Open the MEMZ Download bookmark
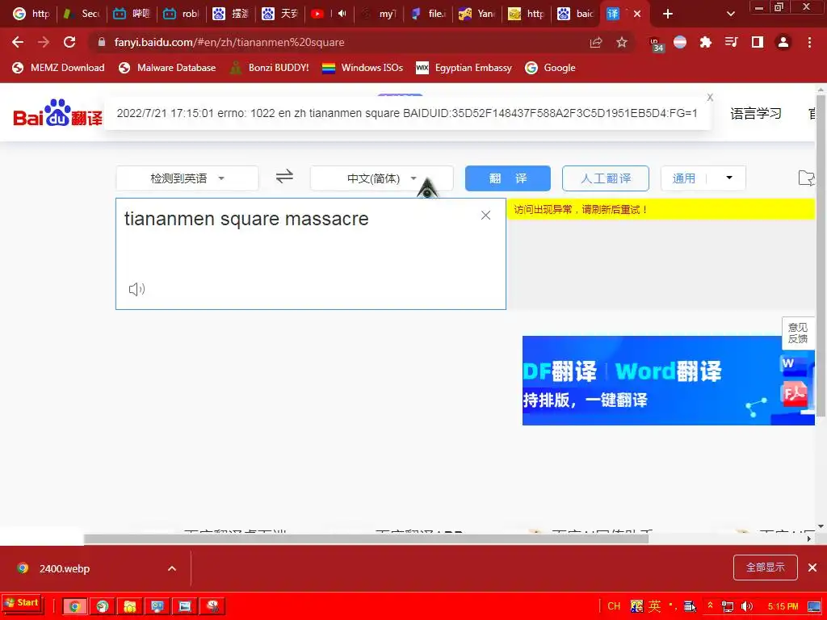The image size is (827, 620). (58, 68)
